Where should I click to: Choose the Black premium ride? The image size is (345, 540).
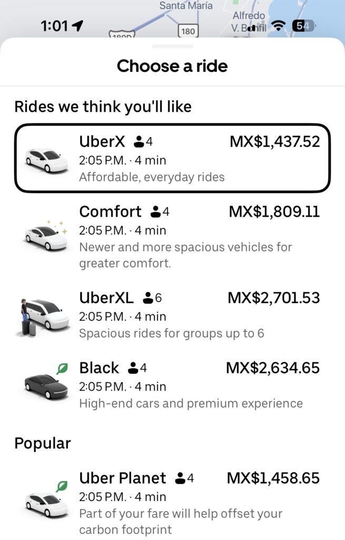(x=172, y=385)
